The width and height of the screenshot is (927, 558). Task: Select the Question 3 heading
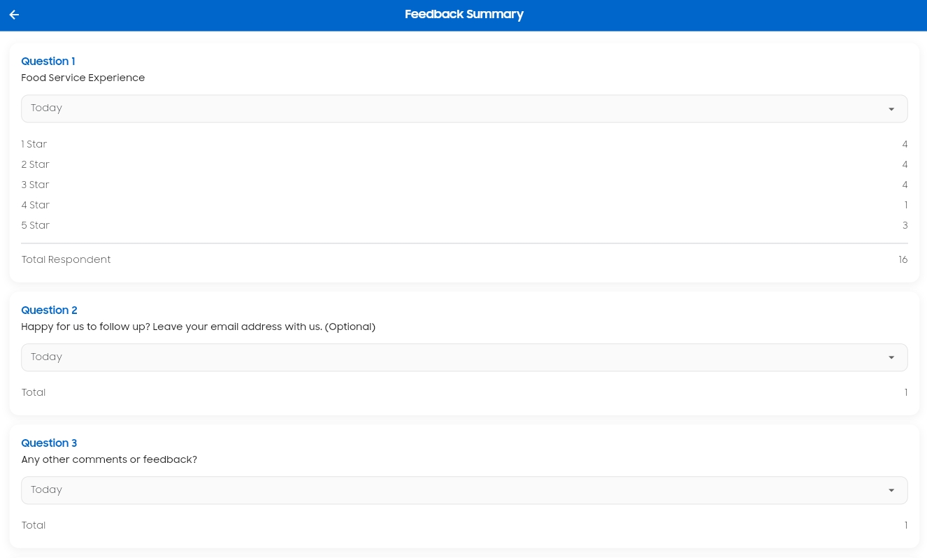49,443
